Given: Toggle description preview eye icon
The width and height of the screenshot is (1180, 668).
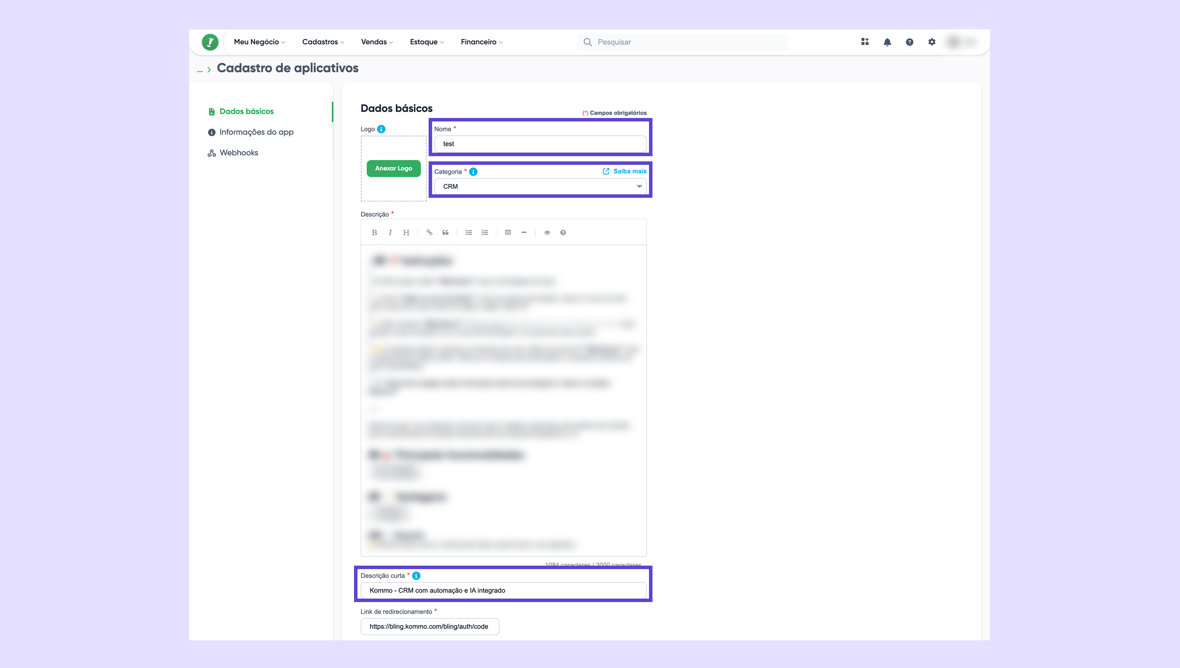Looking at the screenshot, I should click(547, 232).
